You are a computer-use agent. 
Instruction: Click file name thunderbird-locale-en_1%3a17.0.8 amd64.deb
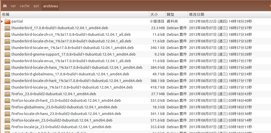click(73, 48)
